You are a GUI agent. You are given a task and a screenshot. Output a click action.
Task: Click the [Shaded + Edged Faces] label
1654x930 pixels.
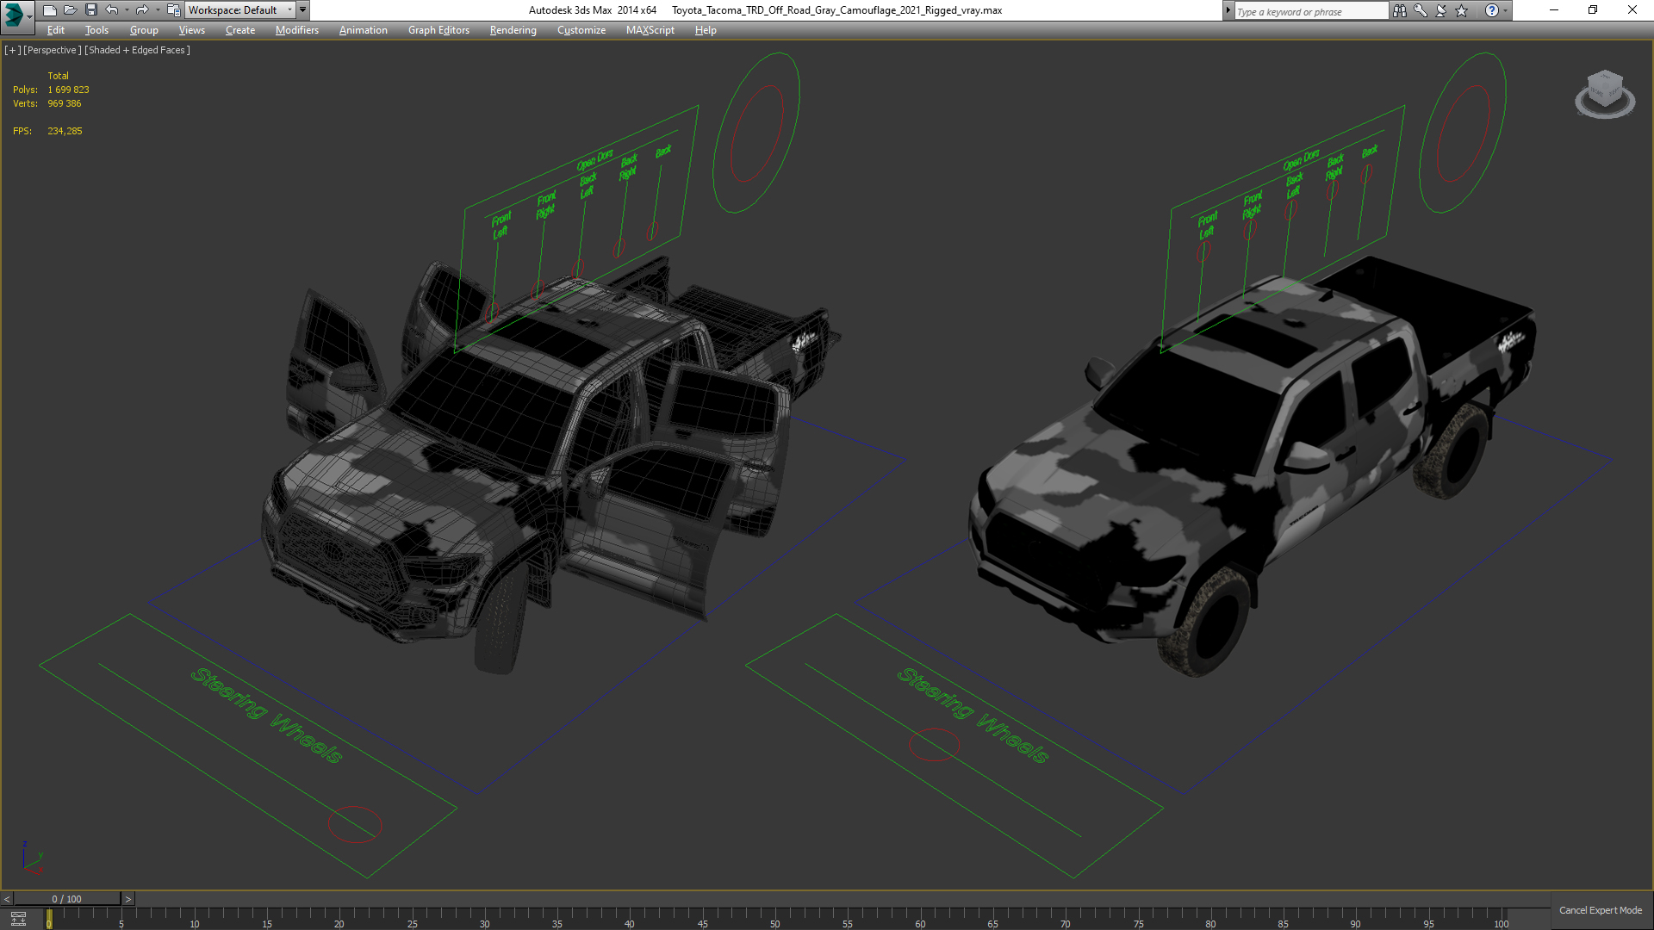point(137,50)
